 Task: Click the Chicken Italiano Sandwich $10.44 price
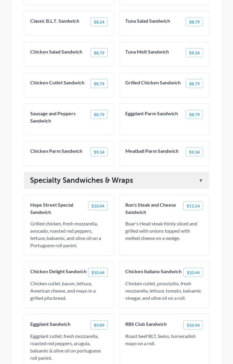[193, 273]
